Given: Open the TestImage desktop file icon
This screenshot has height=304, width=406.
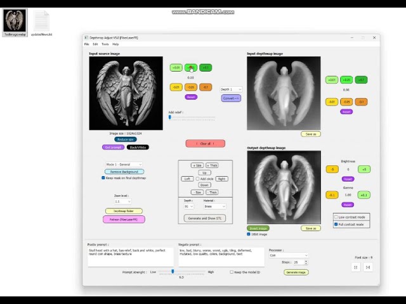Looking at the screenshot, I should pyautogui.click(x=15, y=23).
